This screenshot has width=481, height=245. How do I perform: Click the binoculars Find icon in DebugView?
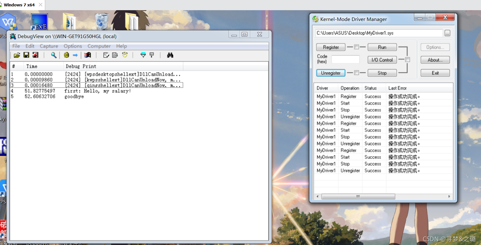[170, 55]
